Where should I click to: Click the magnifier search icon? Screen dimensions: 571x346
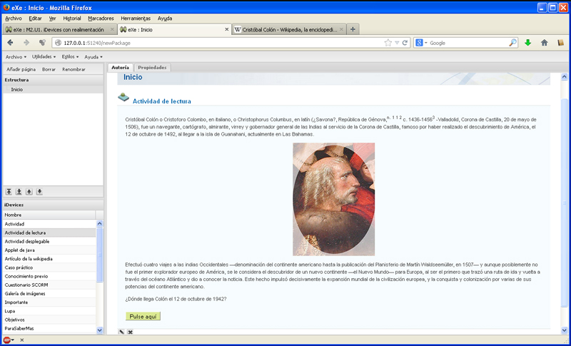[x=512, y=43]
